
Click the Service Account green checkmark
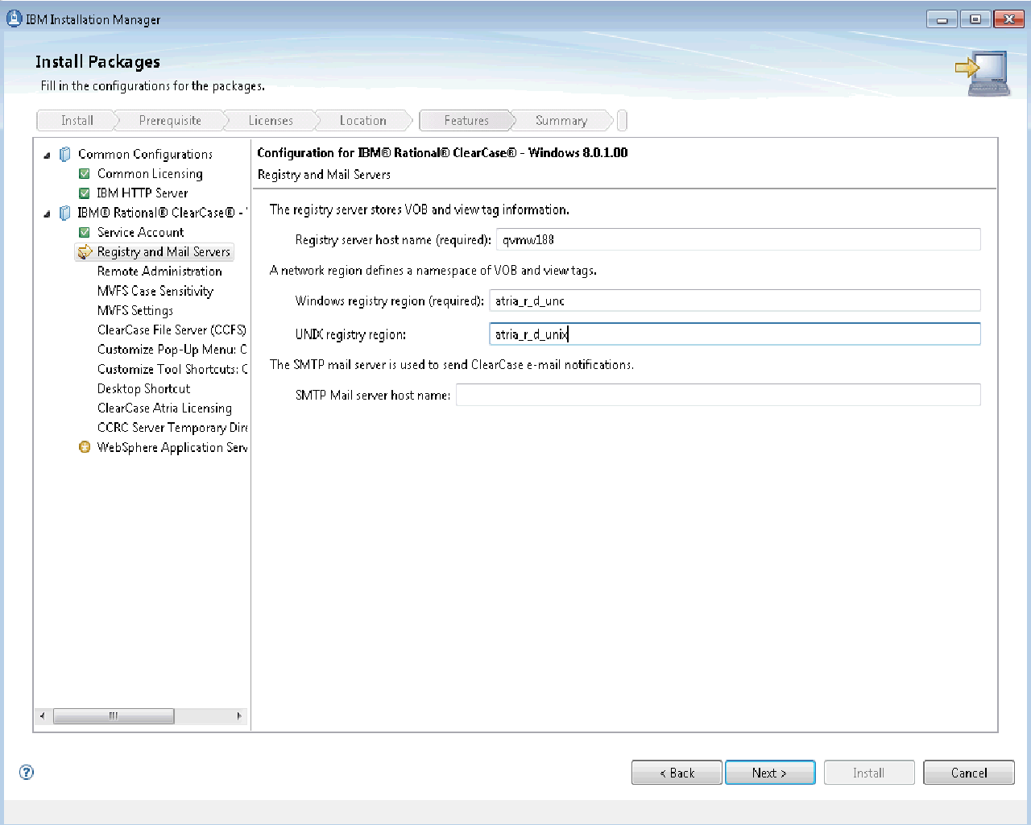85,233
